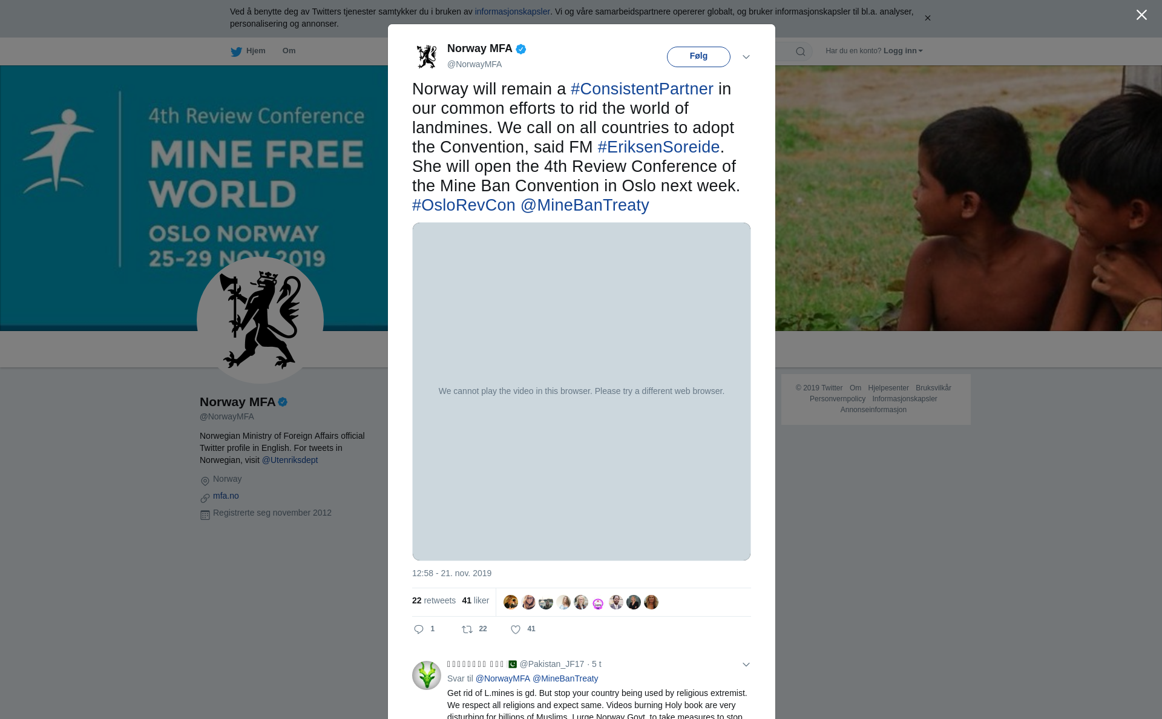Click the retweet arrows icon
Image resolution: width=1162 pixels, height=719 pixels.
coord(467,629)
